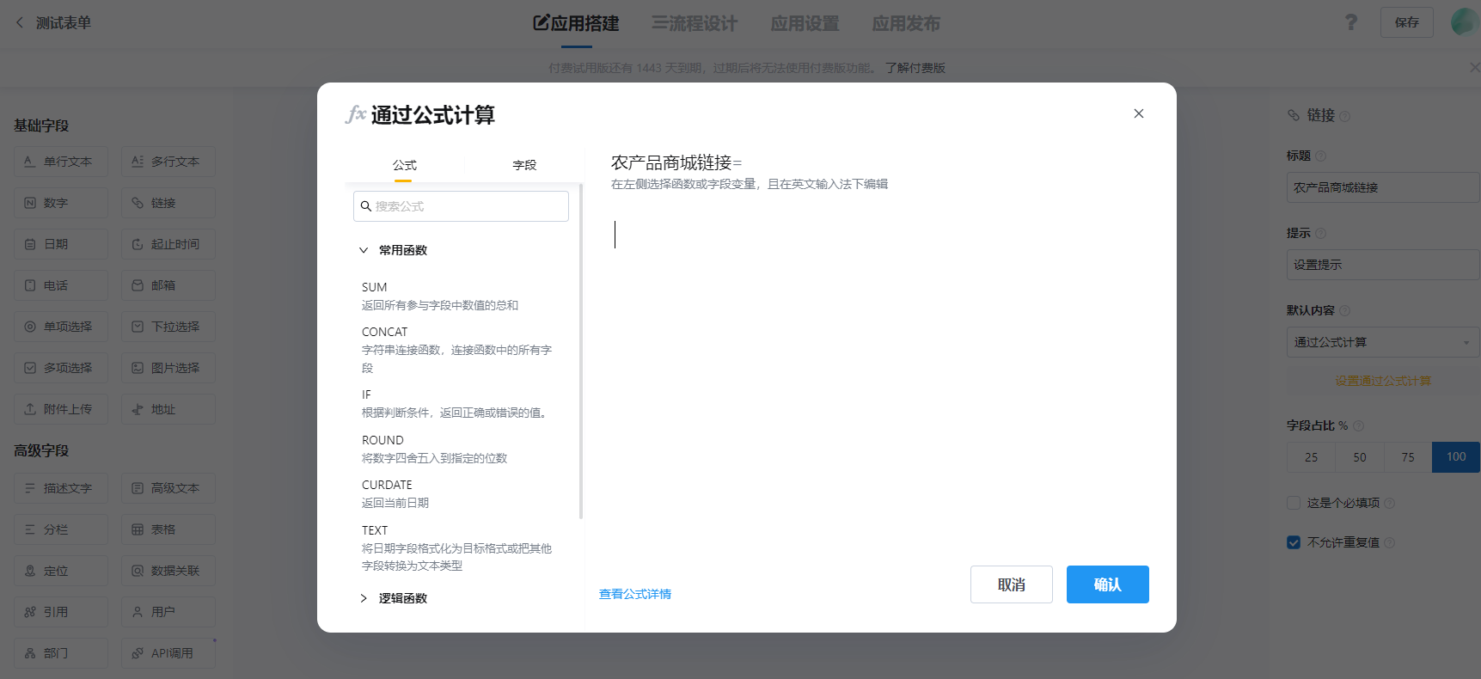Click the 取消 button
The image size is (1481, 679).
(x=1012, y=584)
